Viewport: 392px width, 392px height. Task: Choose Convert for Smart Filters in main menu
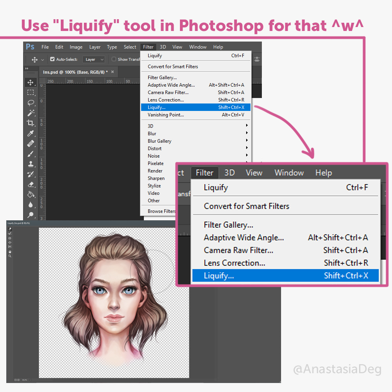click(x=196, y=67)
